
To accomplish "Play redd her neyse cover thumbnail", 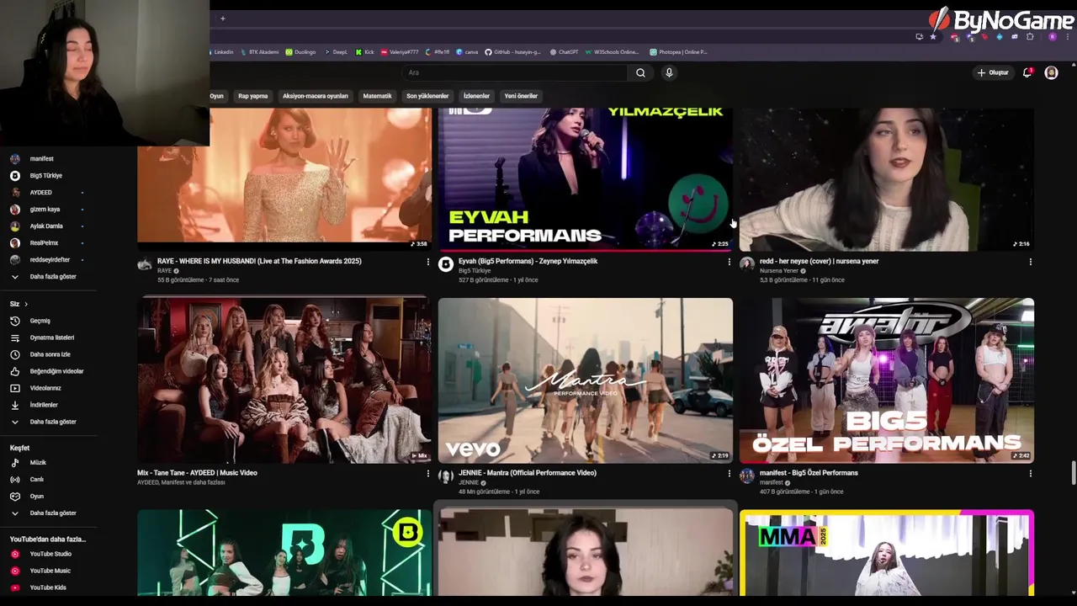I will pyautogui.click(x=887, y=179).
